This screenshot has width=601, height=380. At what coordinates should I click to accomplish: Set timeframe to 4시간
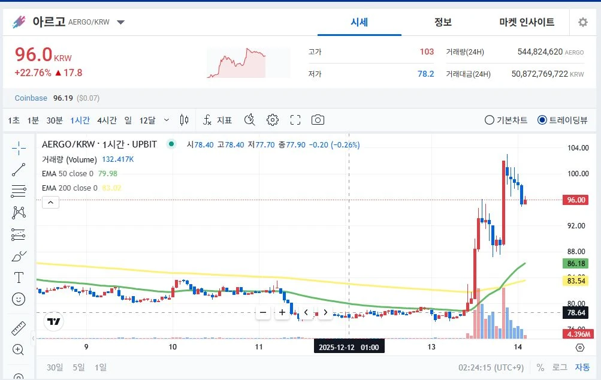click(x=107, y=120)
